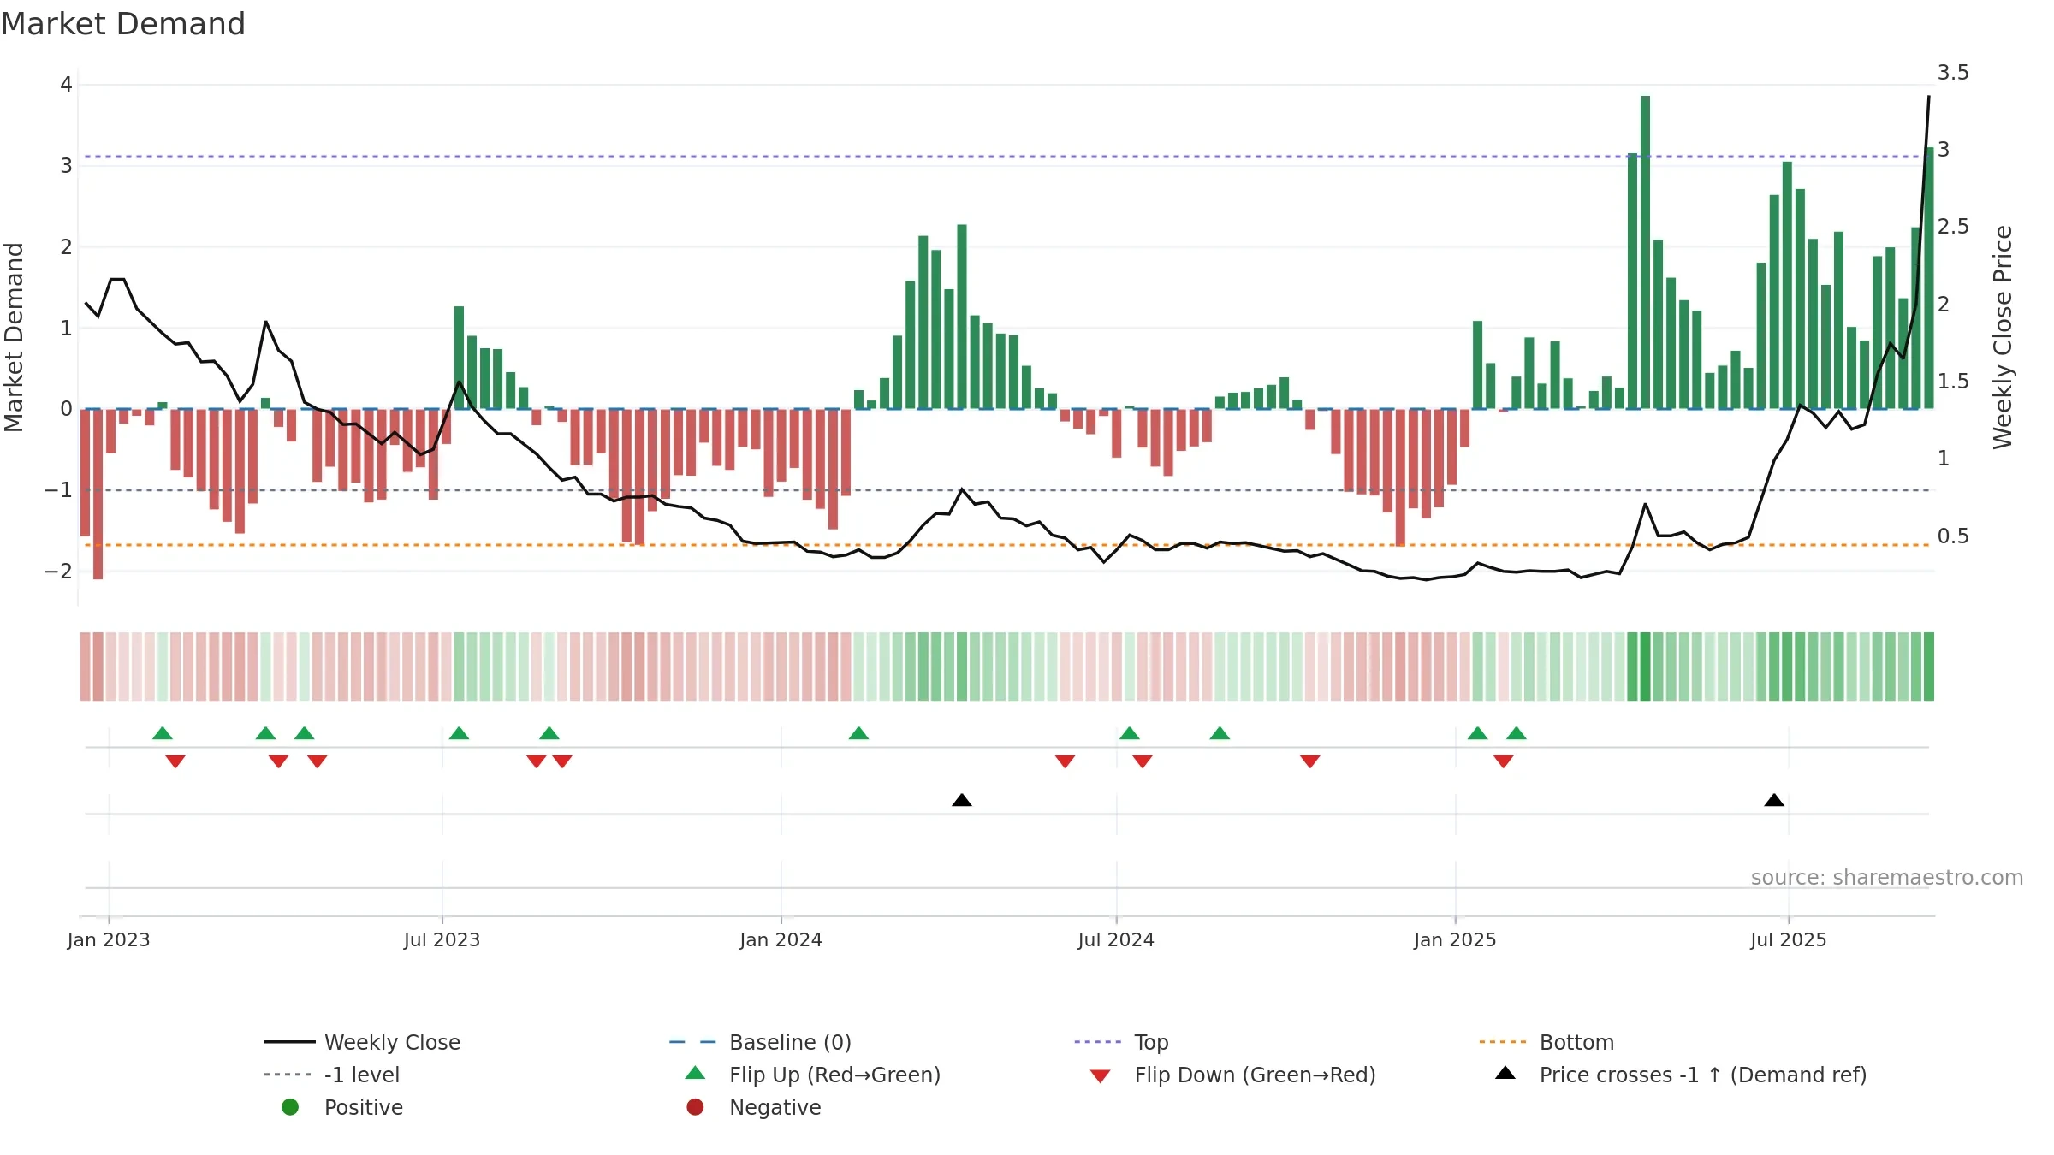This screenshot has width=2054, height=1155.
Task: Click the Weekly Close Price axis title
Action: click(x=2003, y=337)
